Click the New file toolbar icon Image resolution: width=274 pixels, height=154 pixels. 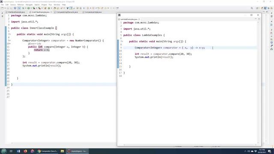click(x=3, y=8)
